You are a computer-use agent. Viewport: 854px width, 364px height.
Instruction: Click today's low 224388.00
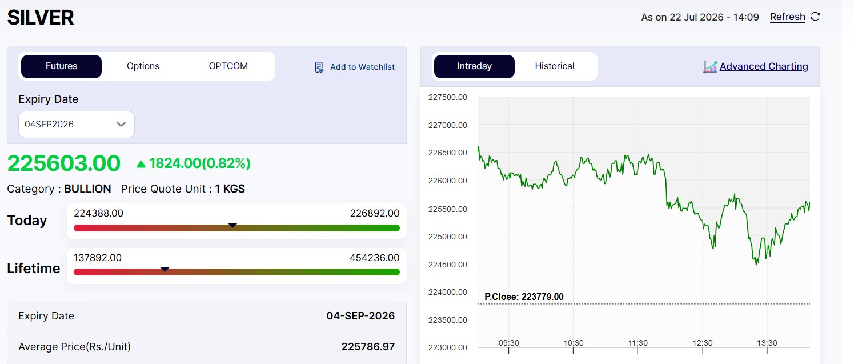98,213
